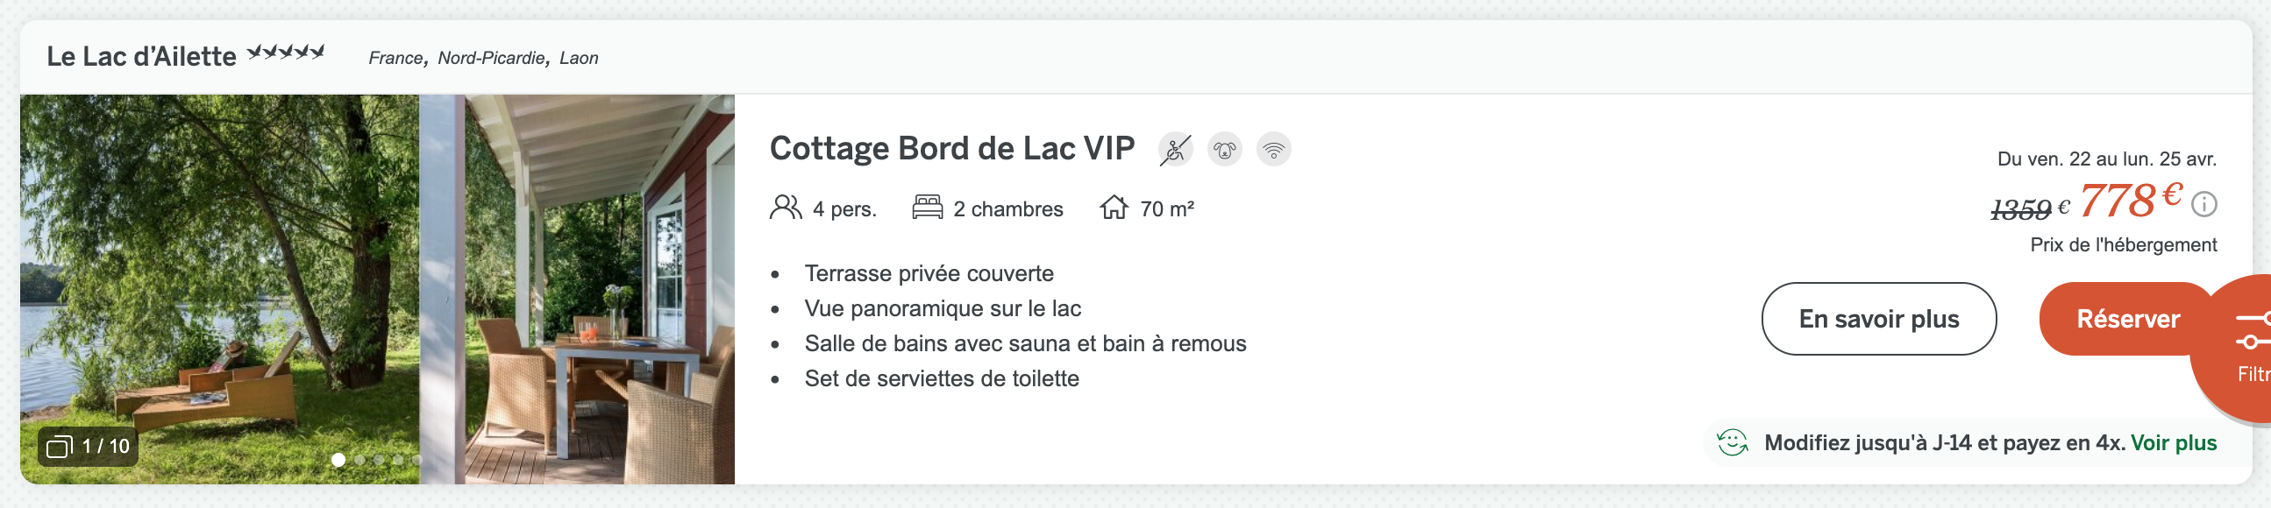Click the photo gallery counter 1 / 10
Viewport: 2271px width, 508px height.
coord(89,447)
